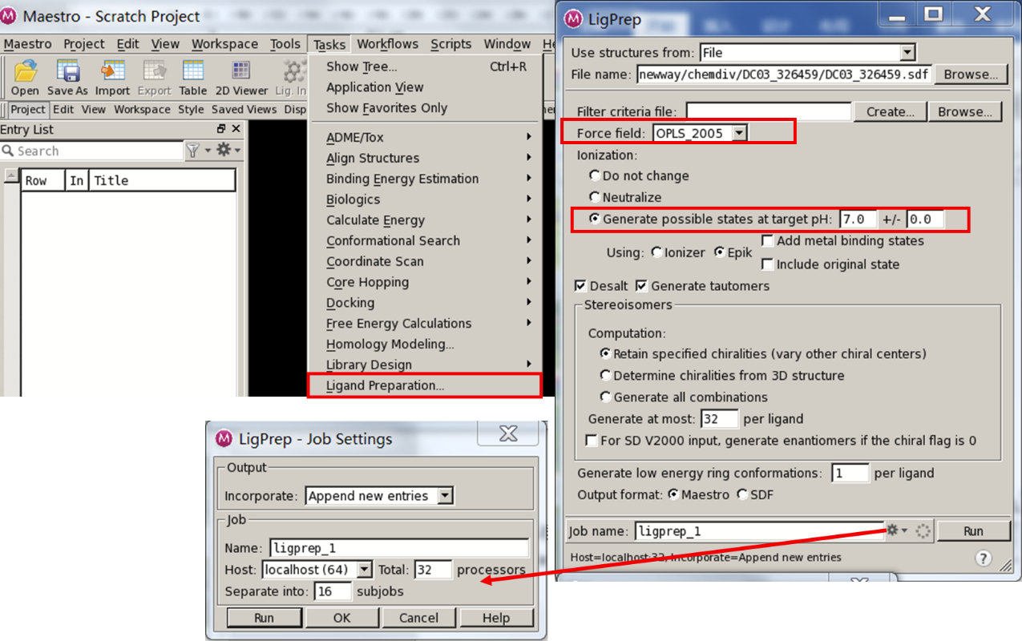Choose Ligand Preparation... from Tasks menu
Screen dimensions: 1022x641
(x=425, y=385)
